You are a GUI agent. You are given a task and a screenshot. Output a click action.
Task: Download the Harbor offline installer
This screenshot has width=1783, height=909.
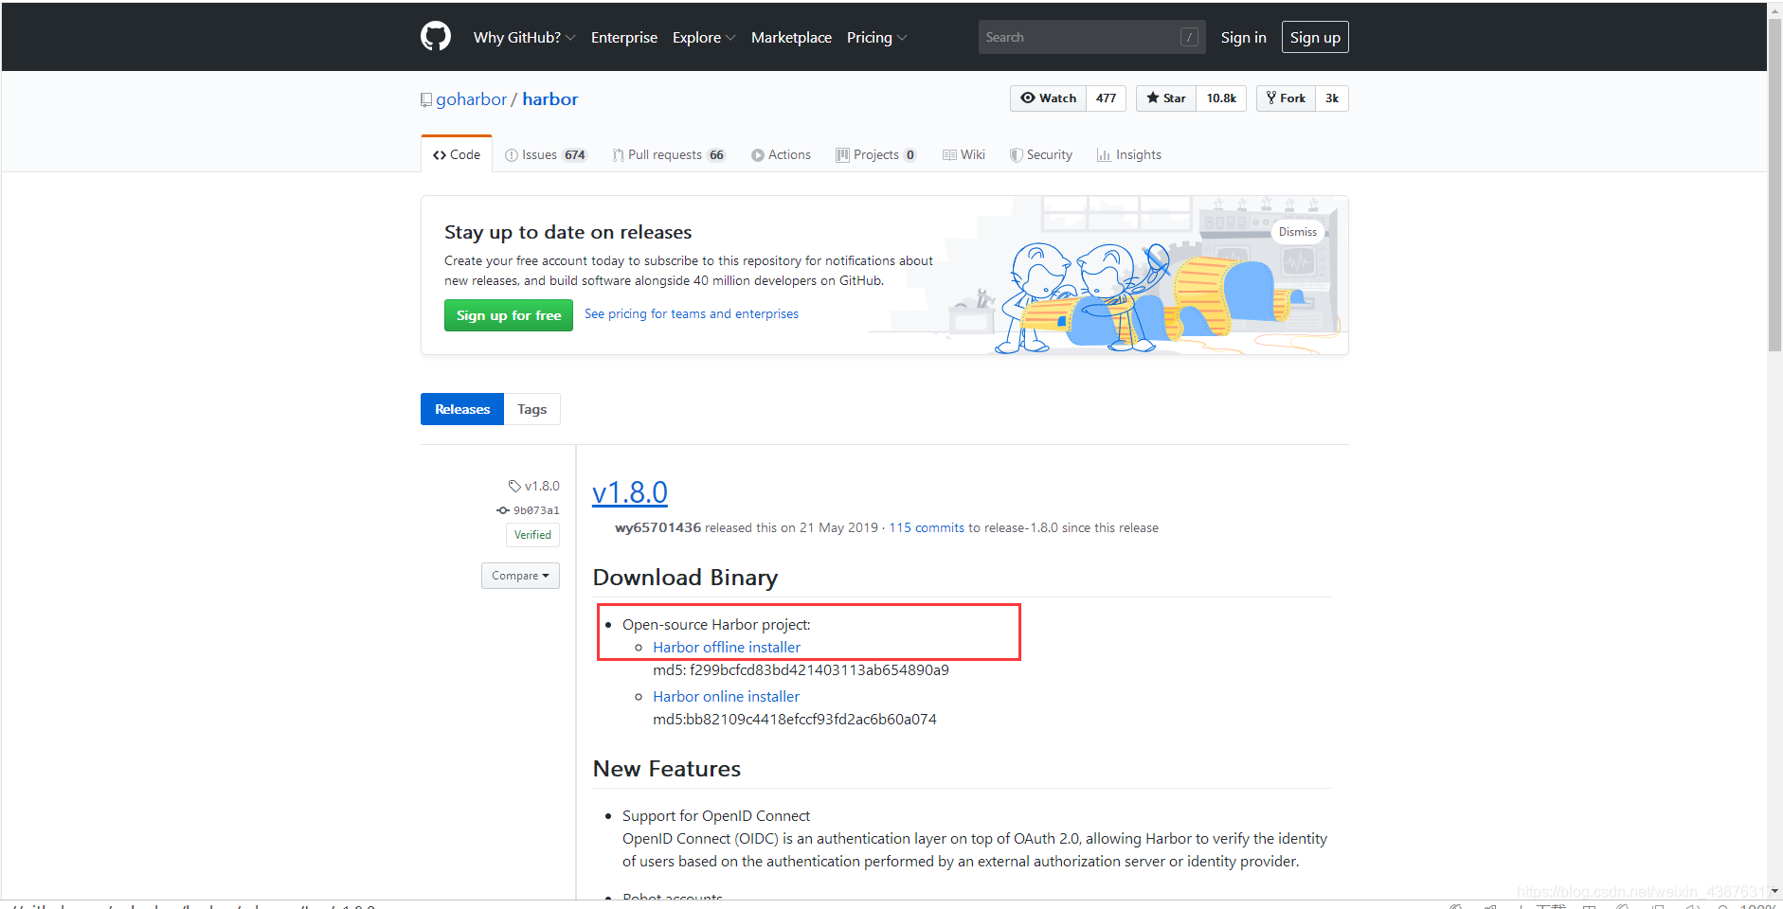click(727, 647)
